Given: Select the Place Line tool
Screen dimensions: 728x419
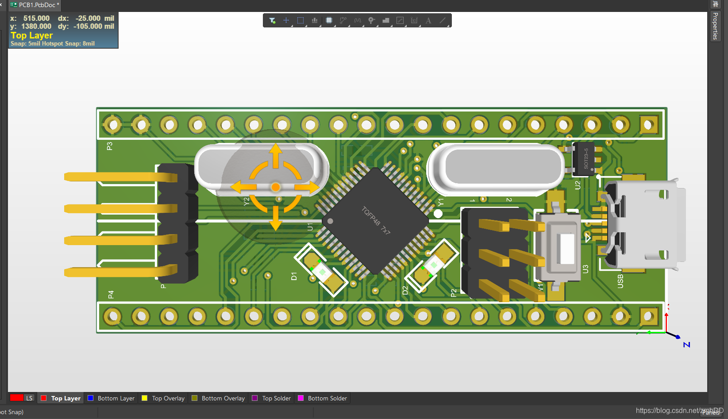Looking at the screenshot, I should [x=443, y=20].
